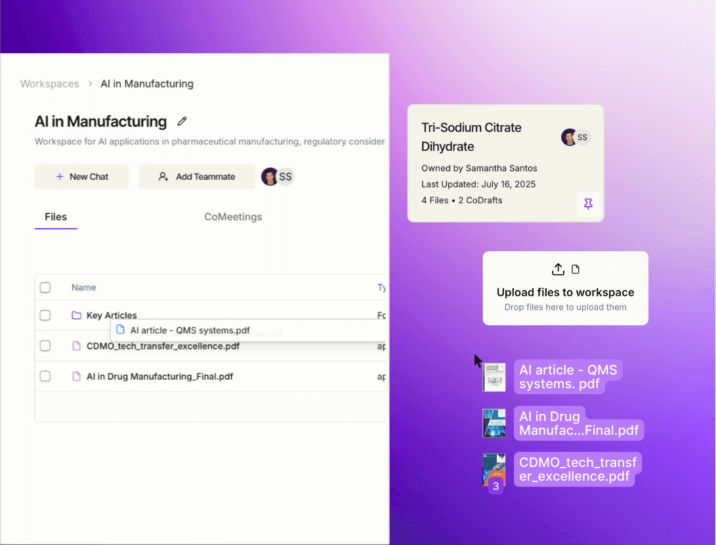Click the AI in Drug Manufacturing thumbnail
716x545 pixels.
point(494,424)
